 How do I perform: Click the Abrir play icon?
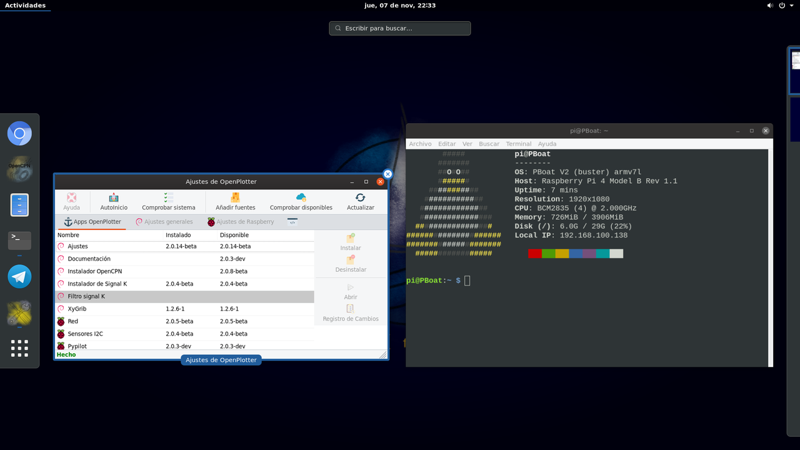pyautogui.click(x=351, y=287)
